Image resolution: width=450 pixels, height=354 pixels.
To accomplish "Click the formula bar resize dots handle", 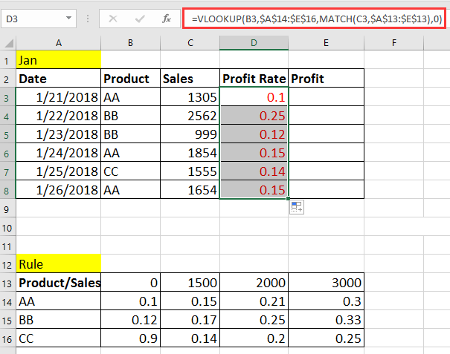I will point(88,19).
